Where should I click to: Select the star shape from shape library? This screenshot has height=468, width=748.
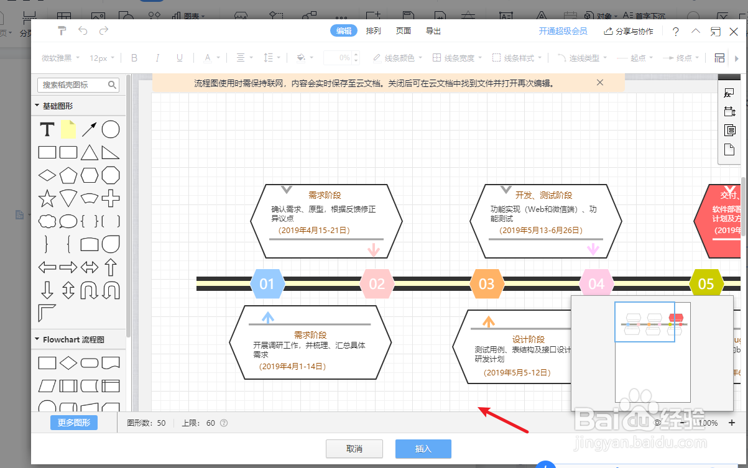coord(47,198)
